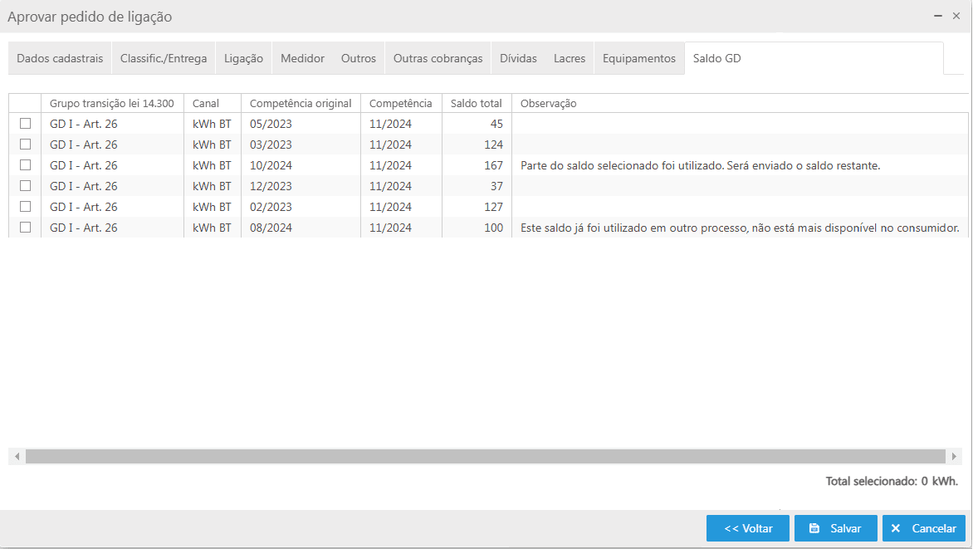
Task: Toggle checkbox for the 08/2024 row
Action: [x=25, y=228]
